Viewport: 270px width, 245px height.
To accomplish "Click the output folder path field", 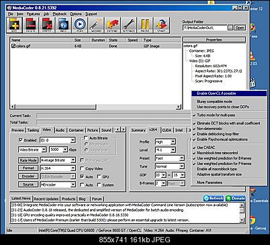I will [x=206, y=28].
